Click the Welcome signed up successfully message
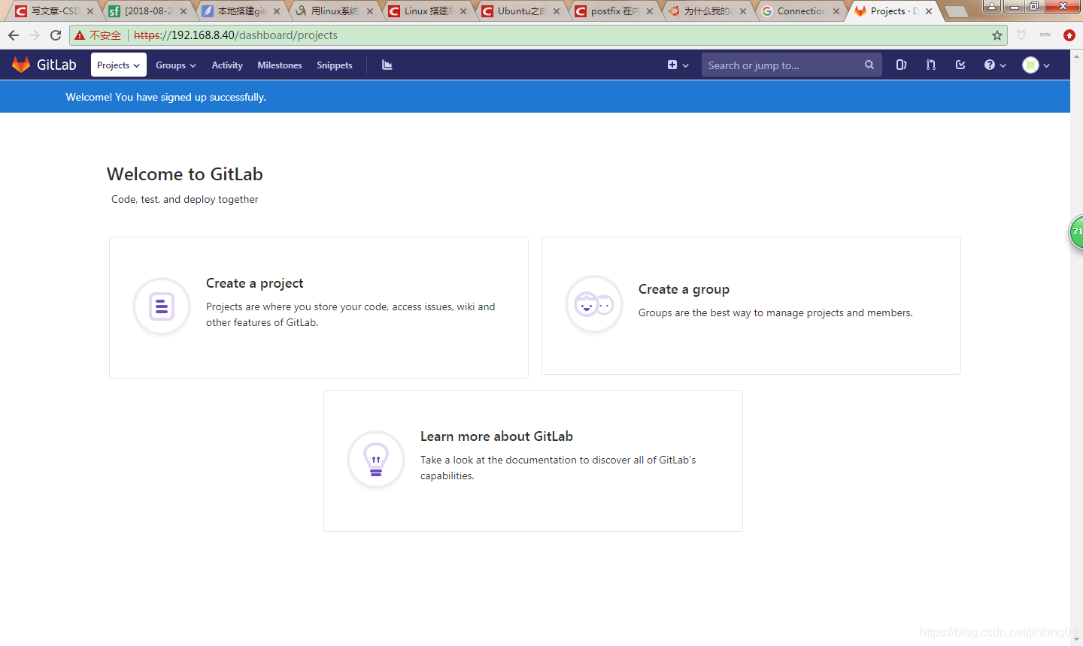The image size is (1083, 646). pos(165,97)
